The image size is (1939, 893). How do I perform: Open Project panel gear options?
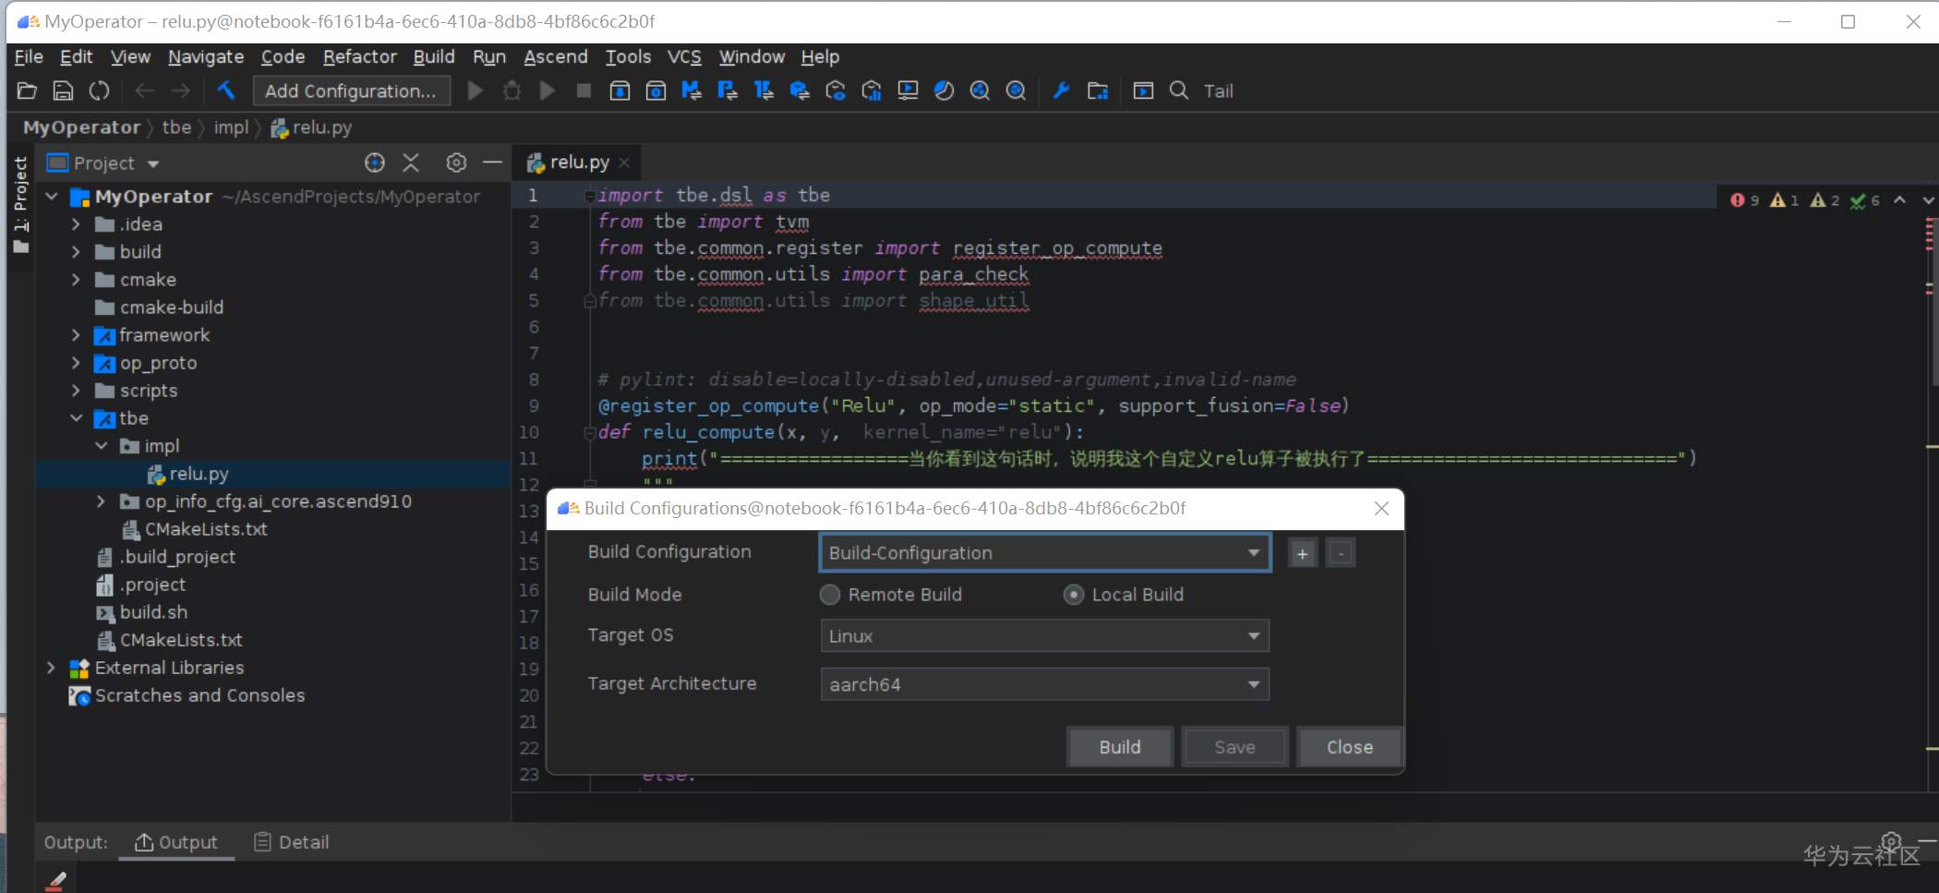[456, 163]
